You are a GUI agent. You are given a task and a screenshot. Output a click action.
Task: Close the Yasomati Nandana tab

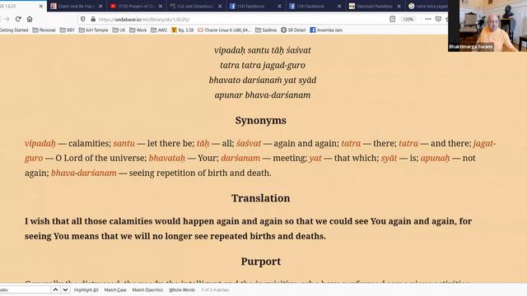[399, 6]
